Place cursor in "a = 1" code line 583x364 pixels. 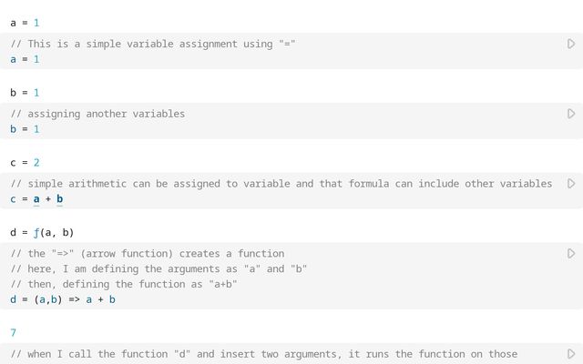coord(25,59)
